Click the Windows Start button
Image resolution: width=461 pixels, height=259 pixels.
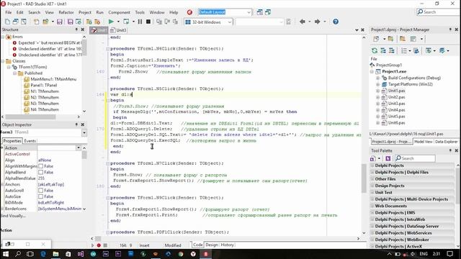click(6, 254)
